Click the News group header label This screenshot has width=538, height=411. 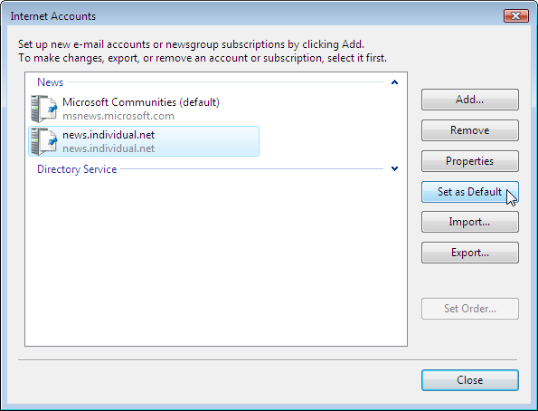click(50, 82)
